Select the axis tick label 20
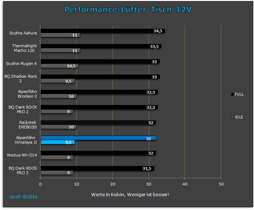 pos(113,184)
